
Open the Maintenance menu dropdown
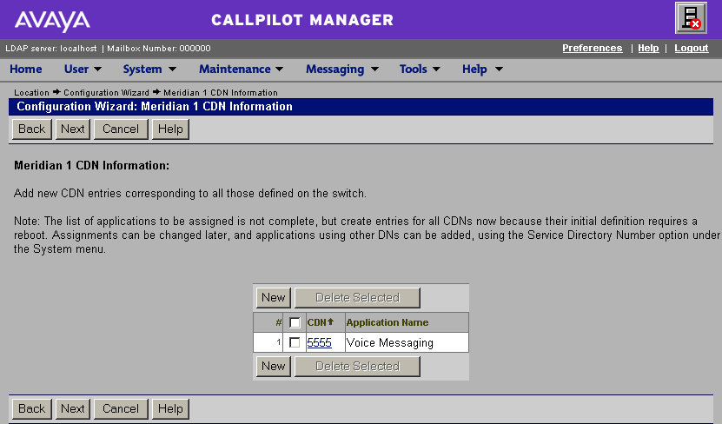tap(241, 69)
